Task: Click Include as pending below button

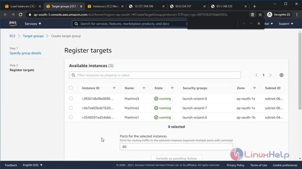Action: pyautogui.click(x=176, y=158)
